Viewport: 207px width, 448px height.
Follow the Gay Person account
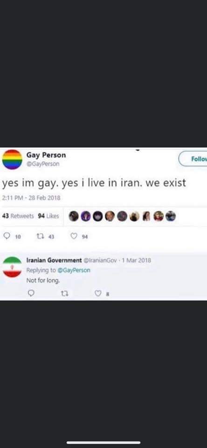click(x=193, y=159)
